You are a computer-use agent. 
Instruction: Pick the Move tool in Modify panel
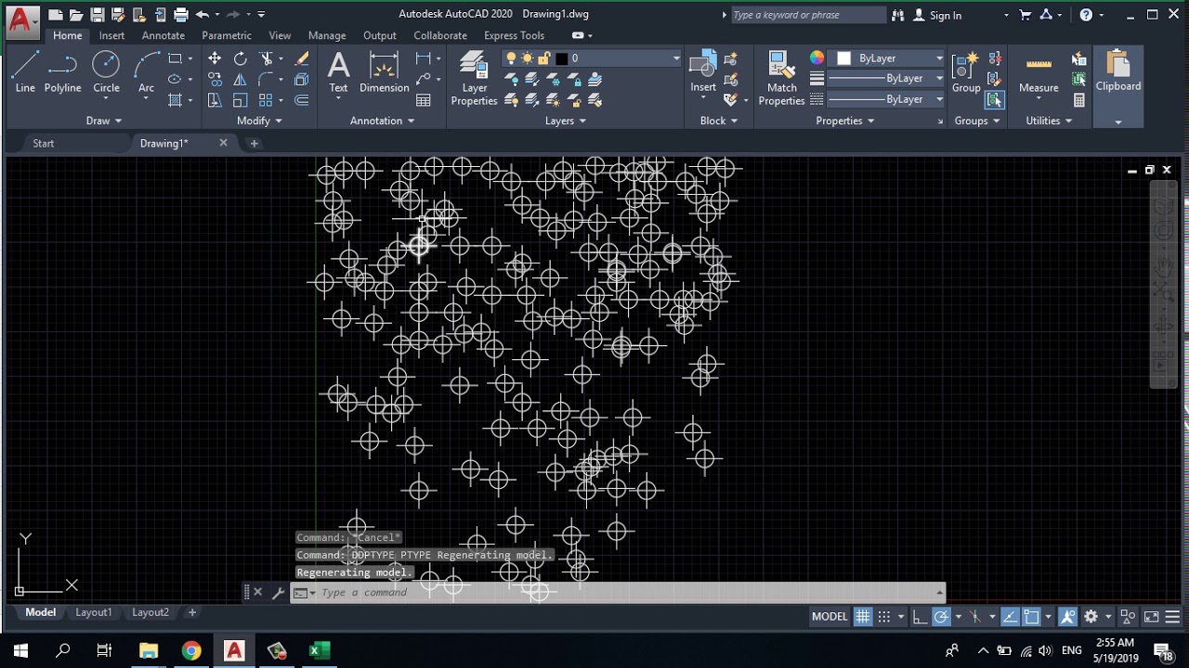(x=215, y=58)
